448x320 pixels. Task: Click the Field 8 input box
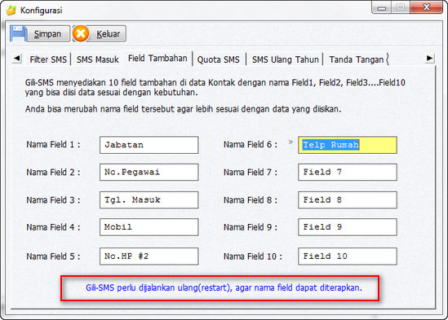coord(348,199)
